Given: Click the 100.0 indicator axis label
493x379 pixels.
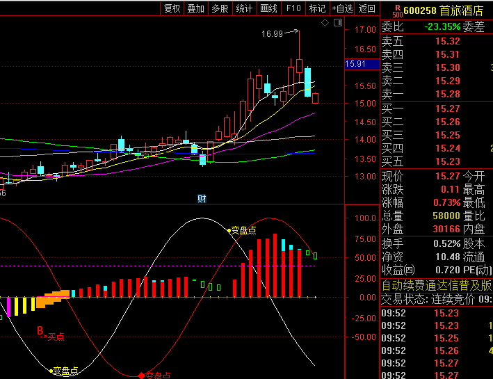Looking at the screenshot, I should point(365,218).
